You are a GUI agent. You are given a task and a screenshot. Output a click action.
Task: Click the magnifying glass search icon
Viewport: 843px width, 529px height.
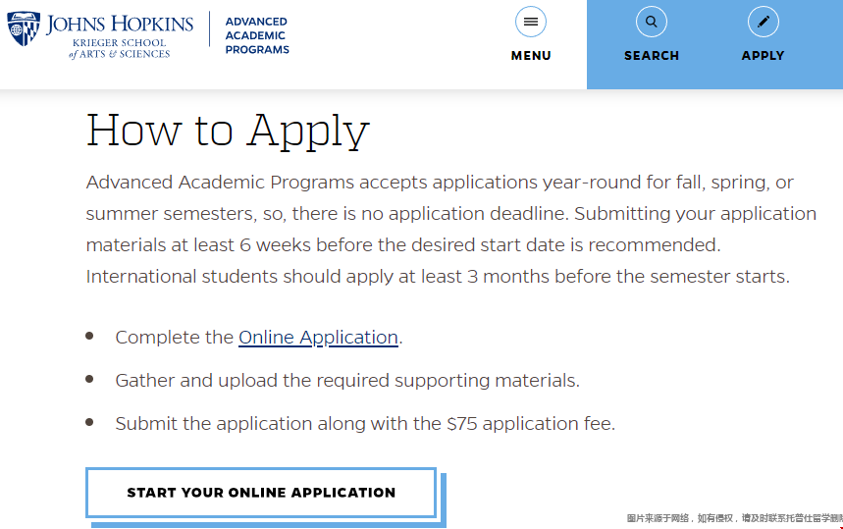(x=651, y=22)
